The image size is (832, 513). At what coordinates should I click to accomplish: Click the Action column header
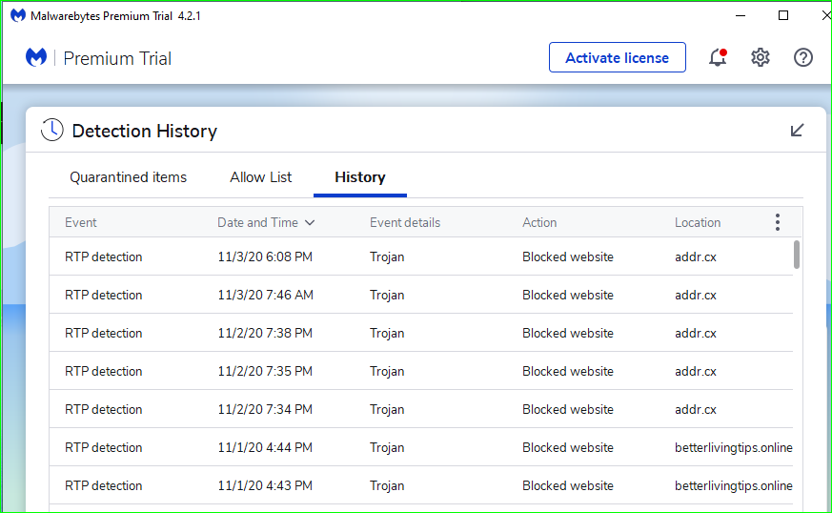click(539, 222)
